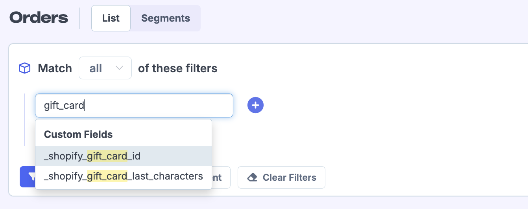Click the word "all" in the match selector
Viewport: 528px width, 209px height.
pos(96,68)
